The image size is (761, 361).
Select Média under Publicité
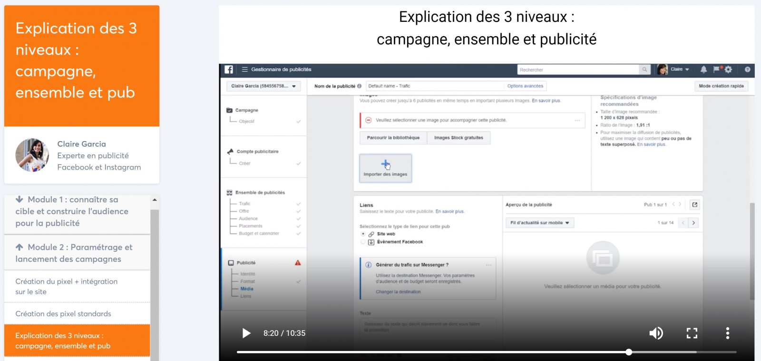click(247, 289)
